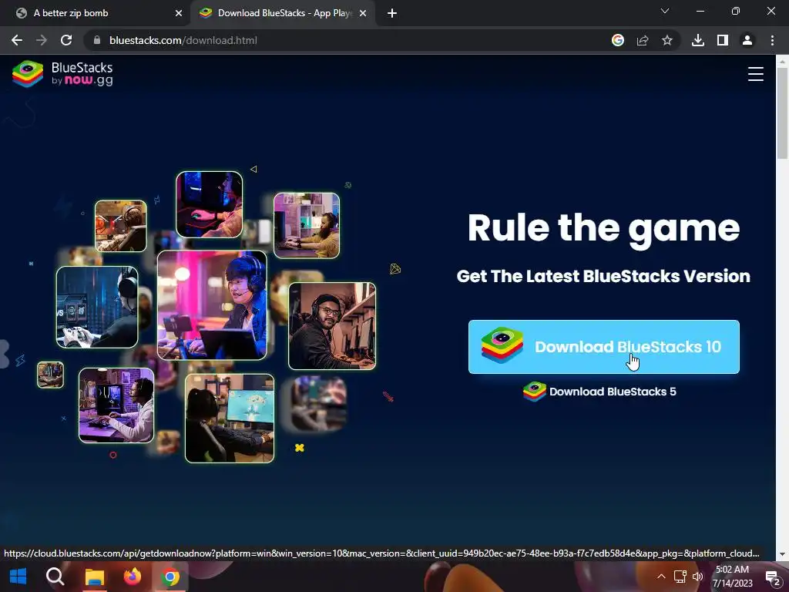Launch Firefox from taskbar
789x592 pixels.
[x=133, y=577]
